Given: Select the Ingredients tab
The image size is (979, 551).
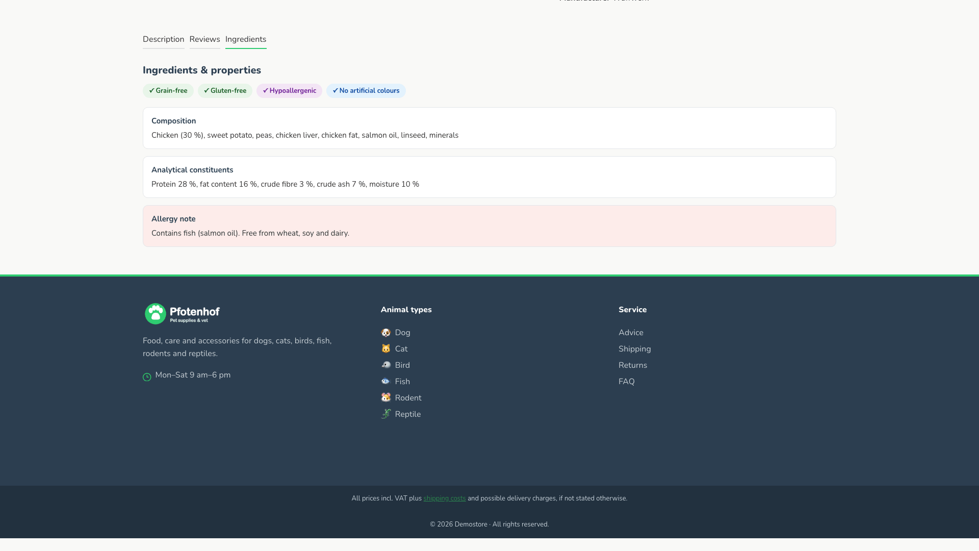Looking at the screenshot, I should point(246,39).
